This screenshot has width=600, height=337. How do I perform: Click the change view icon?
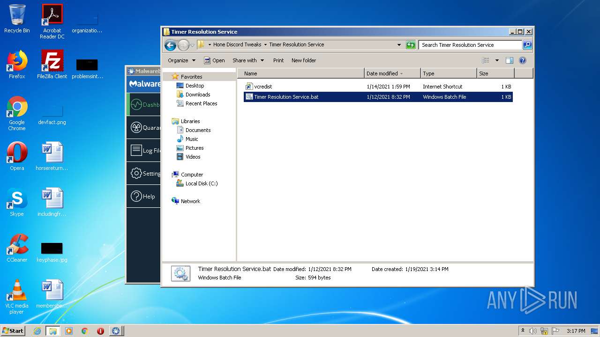[x=486, y=60]
